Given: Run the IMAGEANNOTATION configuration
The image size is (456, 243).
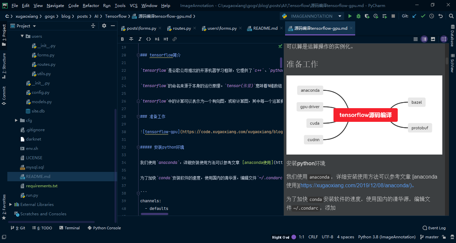Looking at the screenshot, I should pyautogui.click(x=350, y=16).
